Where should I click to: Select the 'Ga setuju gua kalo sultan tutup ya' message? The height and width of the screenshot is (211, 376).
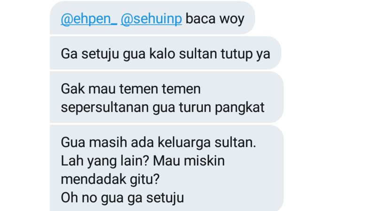165,53
